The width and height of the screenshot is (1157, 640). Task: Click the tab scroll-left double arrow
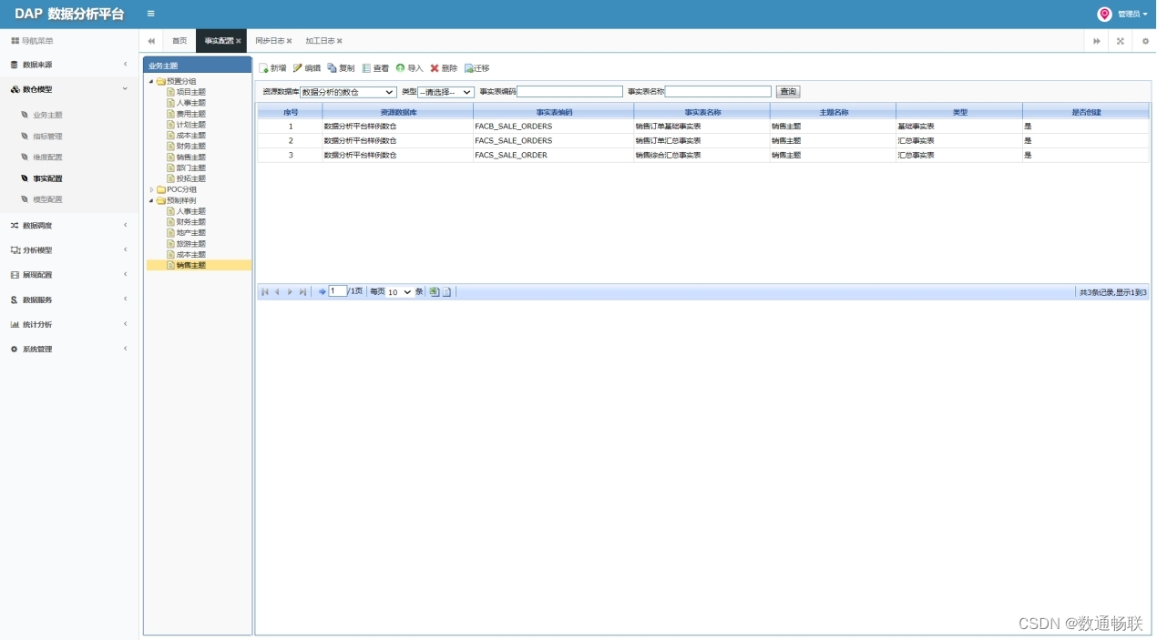coord(151,41)
